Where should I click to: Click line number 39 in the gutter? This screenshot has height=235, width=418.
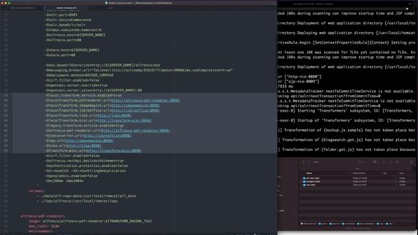pos(6,95)
